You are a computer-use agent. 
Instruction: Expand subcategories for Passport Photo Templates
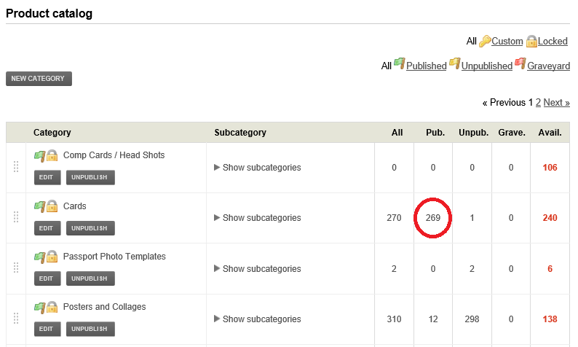click(x=257, y=269)
